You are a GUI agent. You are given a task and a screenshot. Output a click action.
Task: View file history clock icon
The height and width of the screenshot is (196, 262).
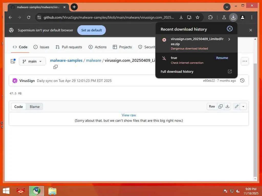point(242,80)
